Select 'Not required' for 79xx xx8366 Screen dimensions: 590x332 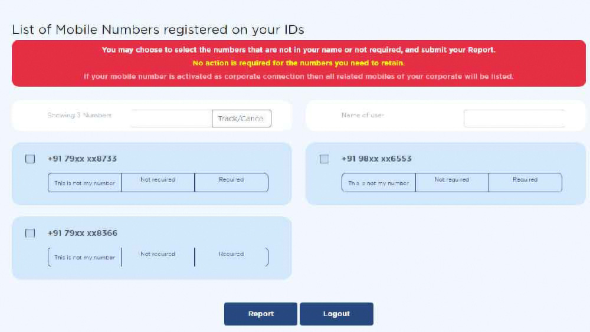(158, 257)
